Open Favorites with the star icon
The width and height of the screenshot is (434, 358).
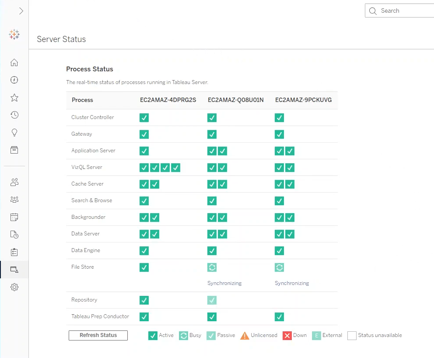coord(14,98)
